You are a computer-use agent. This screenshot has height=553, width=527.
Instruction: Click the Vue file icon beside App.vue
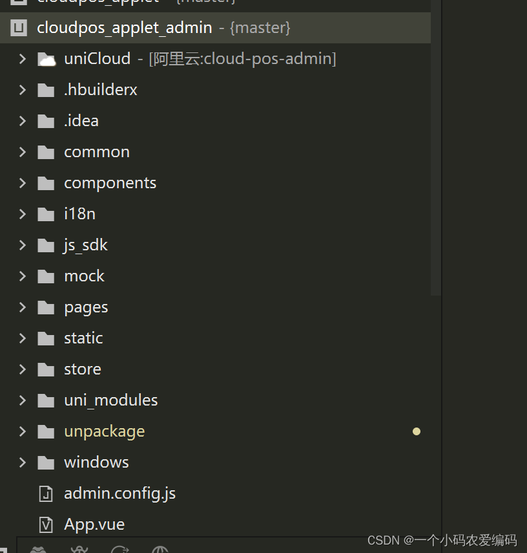click(45, 524)
